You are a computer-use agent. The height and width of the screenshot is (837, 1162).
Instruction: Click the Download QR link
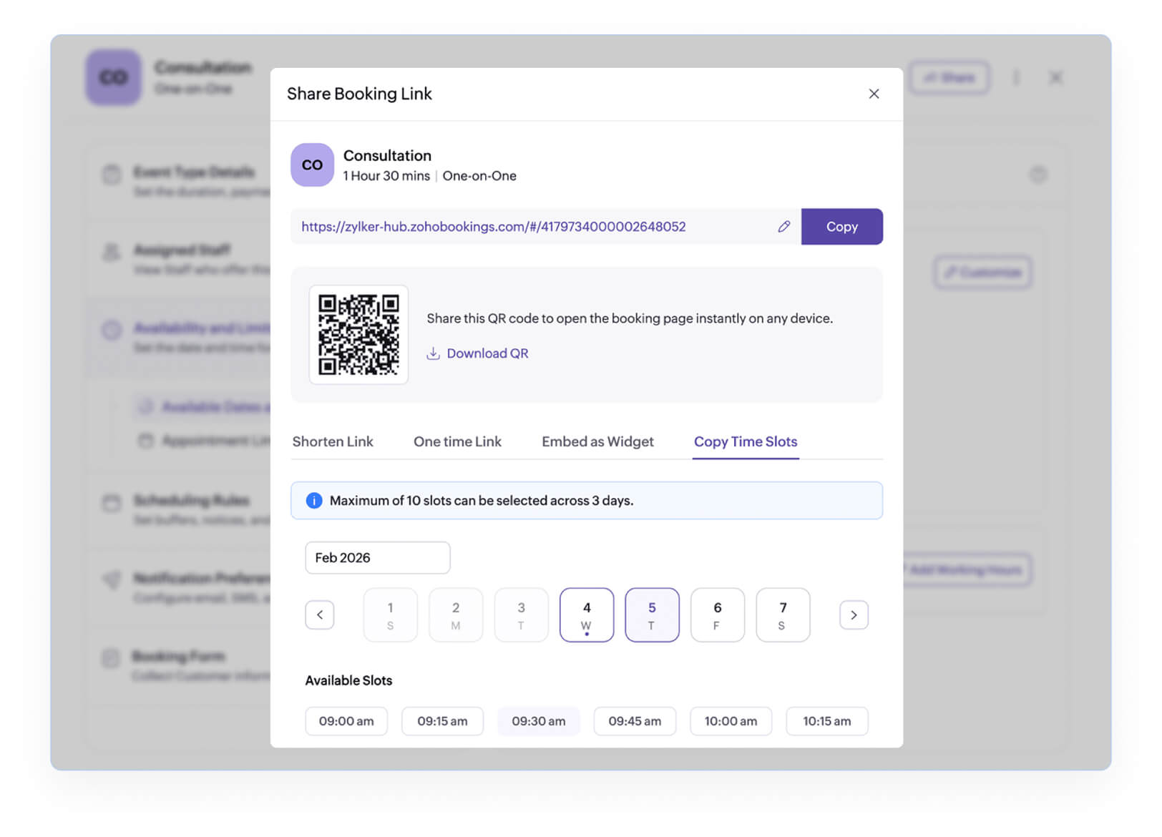point(487,353)
